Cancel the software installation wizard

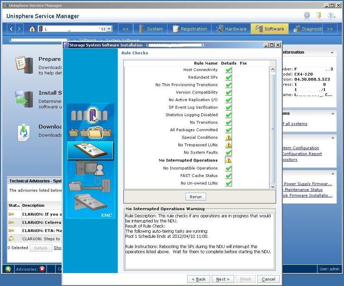pyautogui.click(x=268, y=279)
